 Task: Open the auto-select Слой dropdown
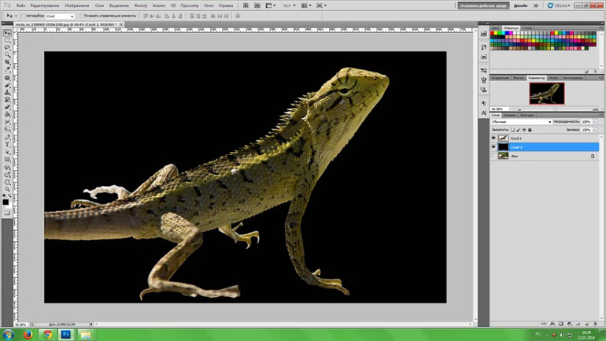pyautogui.click(x=59, y=16)
